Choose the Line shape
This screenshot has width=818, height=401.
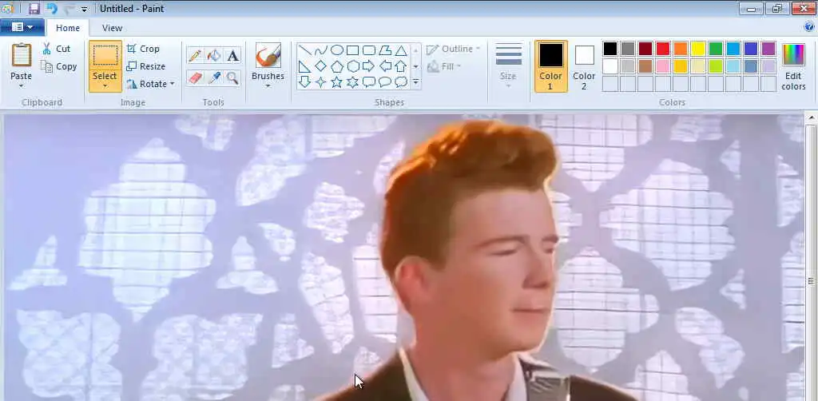[305, 50]
